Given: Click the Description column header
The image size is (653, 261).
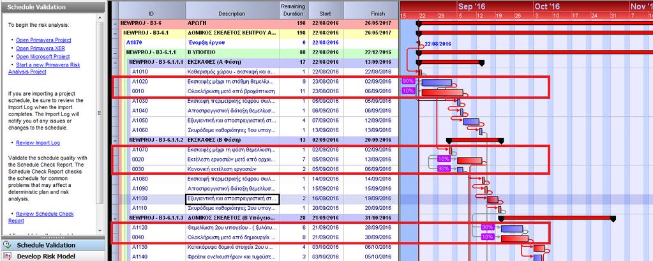Looking at the screenshot, I should pos(232,10).
